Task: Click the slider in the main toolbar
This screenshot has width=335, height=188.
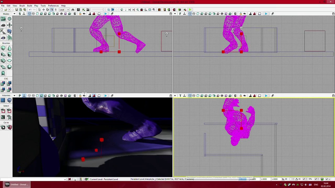Action: click(99, 10)
